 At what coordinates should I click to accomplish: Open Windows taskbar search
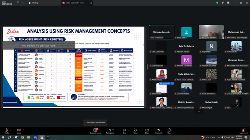pos(9,137)
